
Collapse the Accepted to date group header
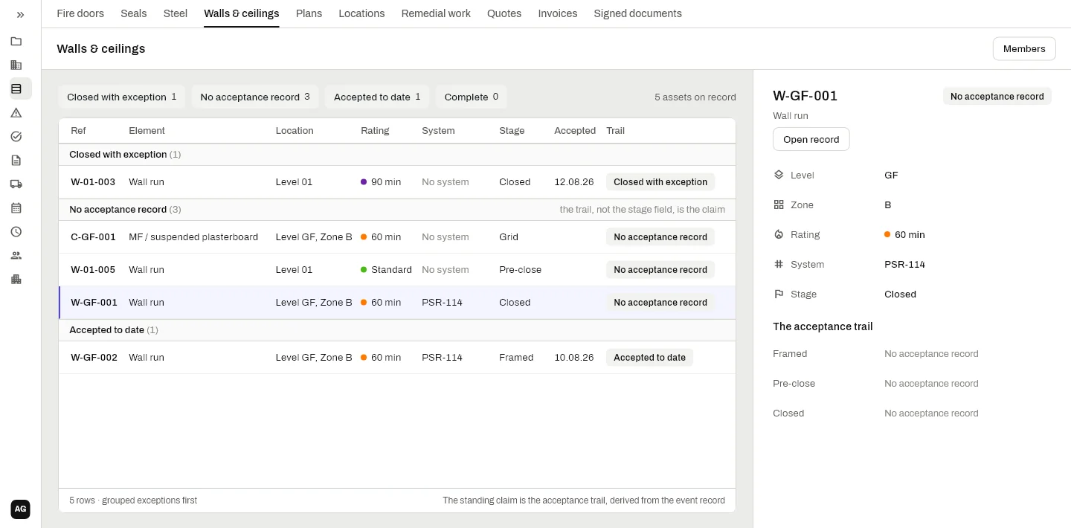pyautogui.click(x=397, y=330)
